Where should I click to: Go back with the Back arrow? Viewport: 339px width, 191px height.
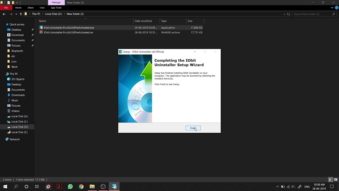[x=4, y=14]
